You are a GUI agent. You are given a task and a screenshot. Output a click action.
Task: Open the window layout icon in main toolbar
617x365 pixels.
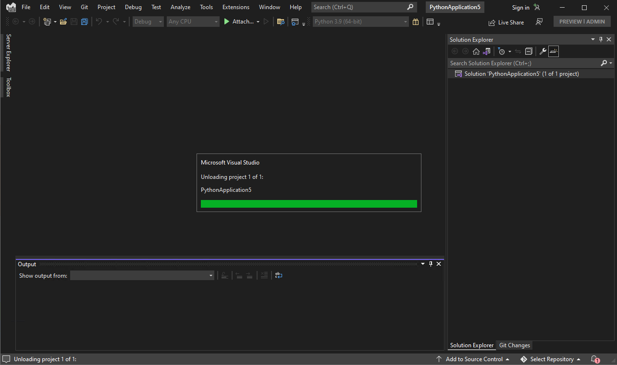click(430, 22)
